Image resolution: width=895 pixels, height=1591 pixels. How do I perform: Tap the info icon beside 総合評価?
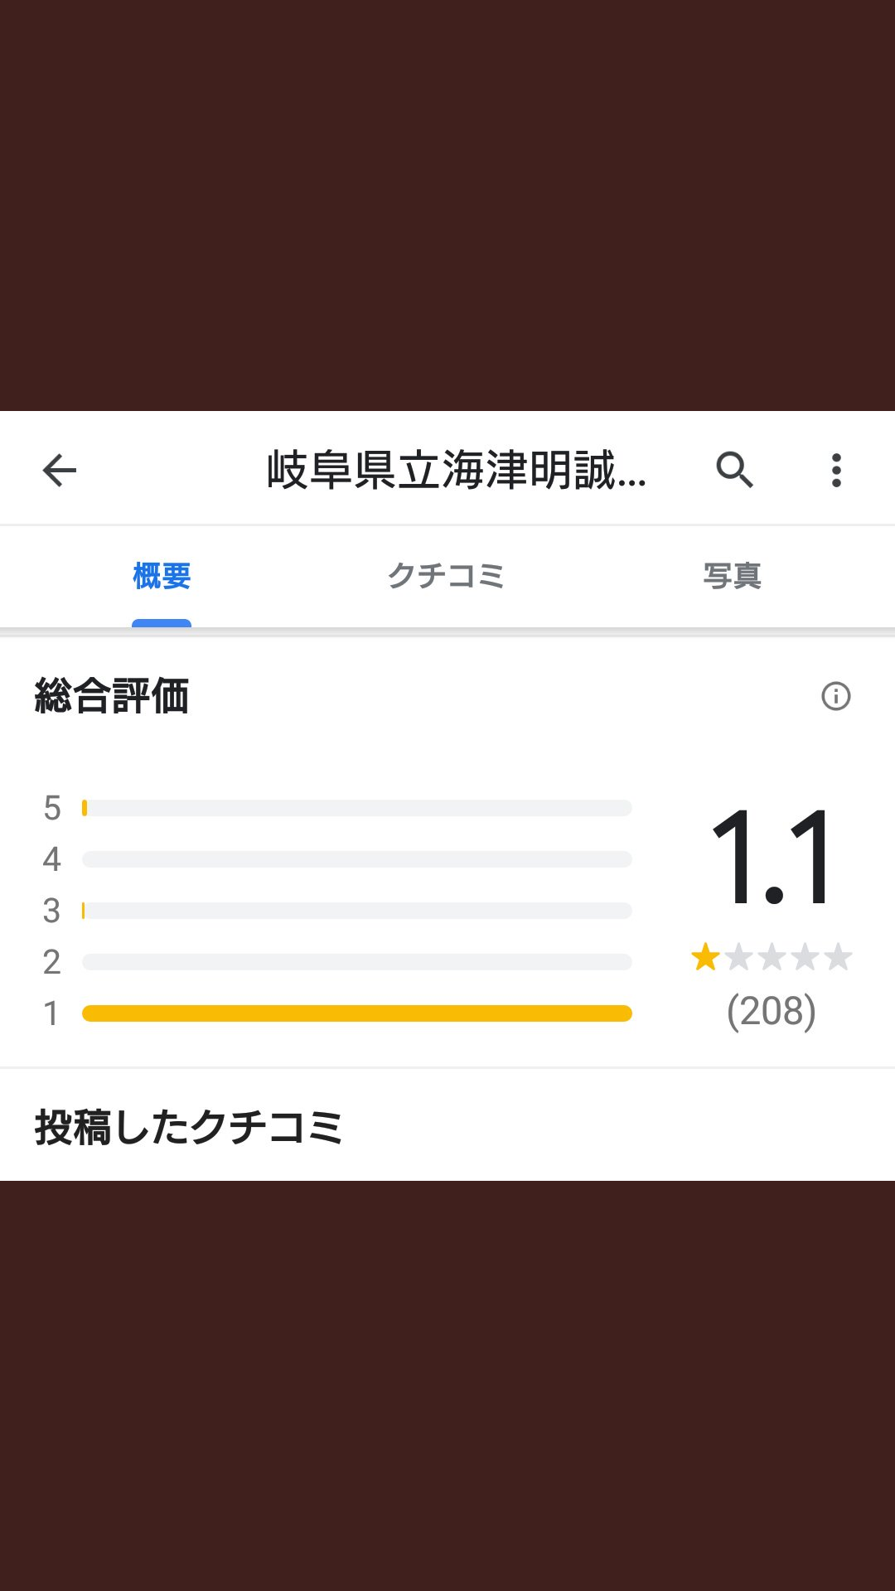click(835, 696)
